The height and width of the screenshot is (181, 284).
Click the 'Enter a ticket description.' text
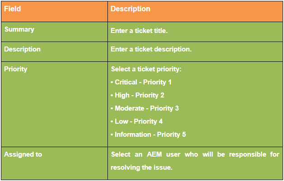(151, 49)
